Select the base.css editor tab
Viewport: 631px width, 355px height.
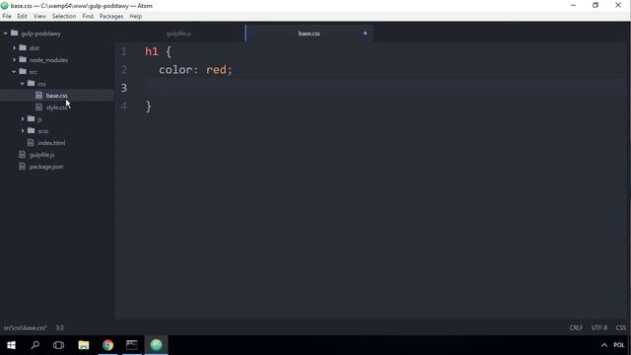click(309, 34)
